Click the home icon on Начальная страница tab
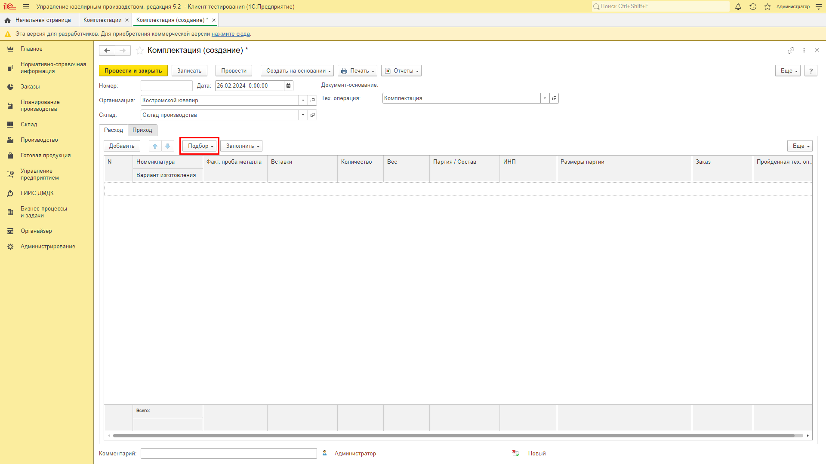 pyautogui.click(x=7, y=20)
